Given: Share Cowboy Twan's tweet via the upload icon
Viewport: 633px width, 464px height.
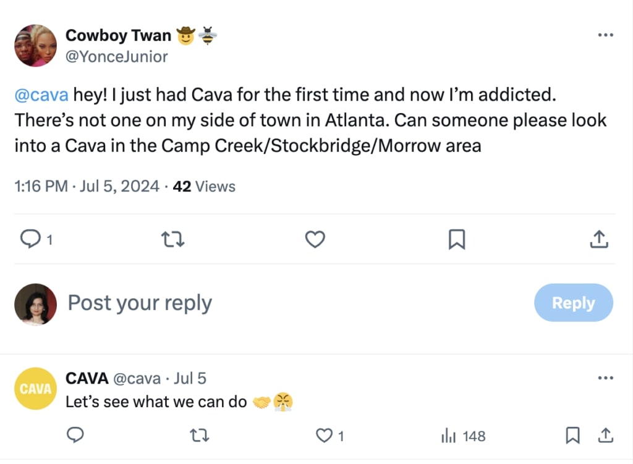Looking at the screenshot, I should [598, 239].
